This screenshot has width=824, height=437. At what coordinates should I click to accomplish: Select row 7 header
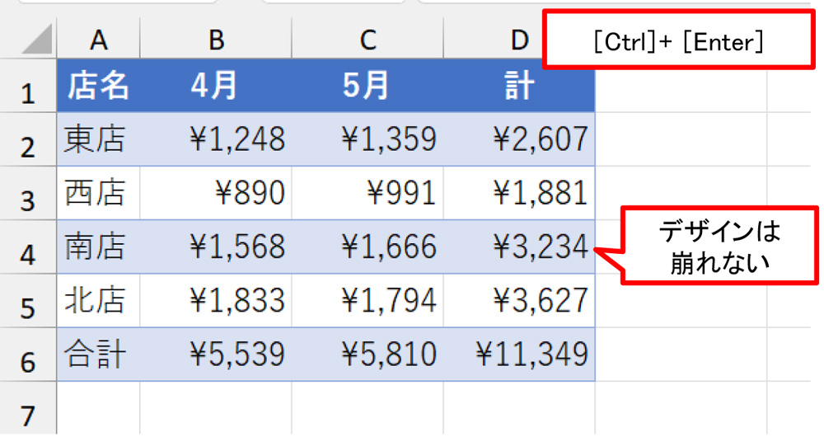pyautogui.click(x=28, y=408)
